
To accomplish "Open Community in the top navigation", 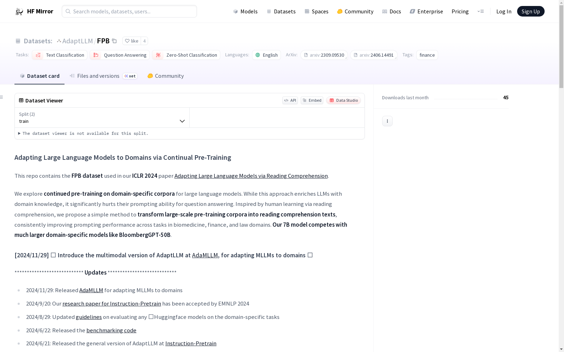I will coord(355,11).
